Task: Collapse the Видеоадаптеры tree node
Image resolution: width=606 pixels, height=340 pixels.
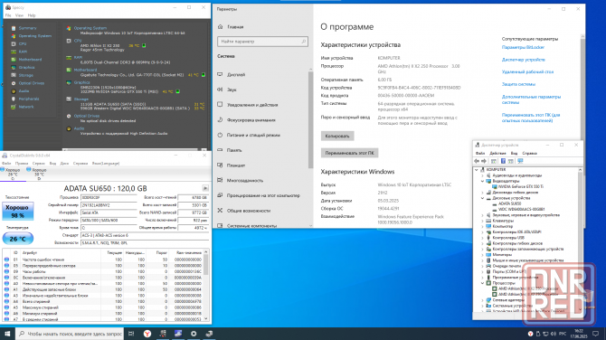Action: tap(483, 181)
